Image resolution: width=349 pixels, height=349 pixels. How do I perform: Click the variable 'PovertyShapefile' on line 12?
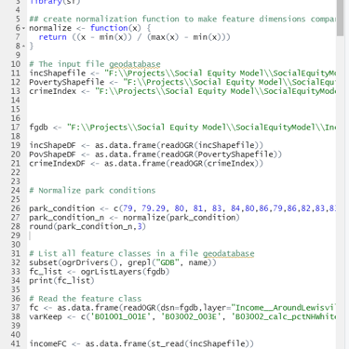coord(67,82)
